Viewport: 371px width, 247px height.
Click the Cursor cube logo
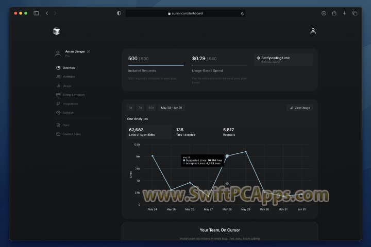56,31
